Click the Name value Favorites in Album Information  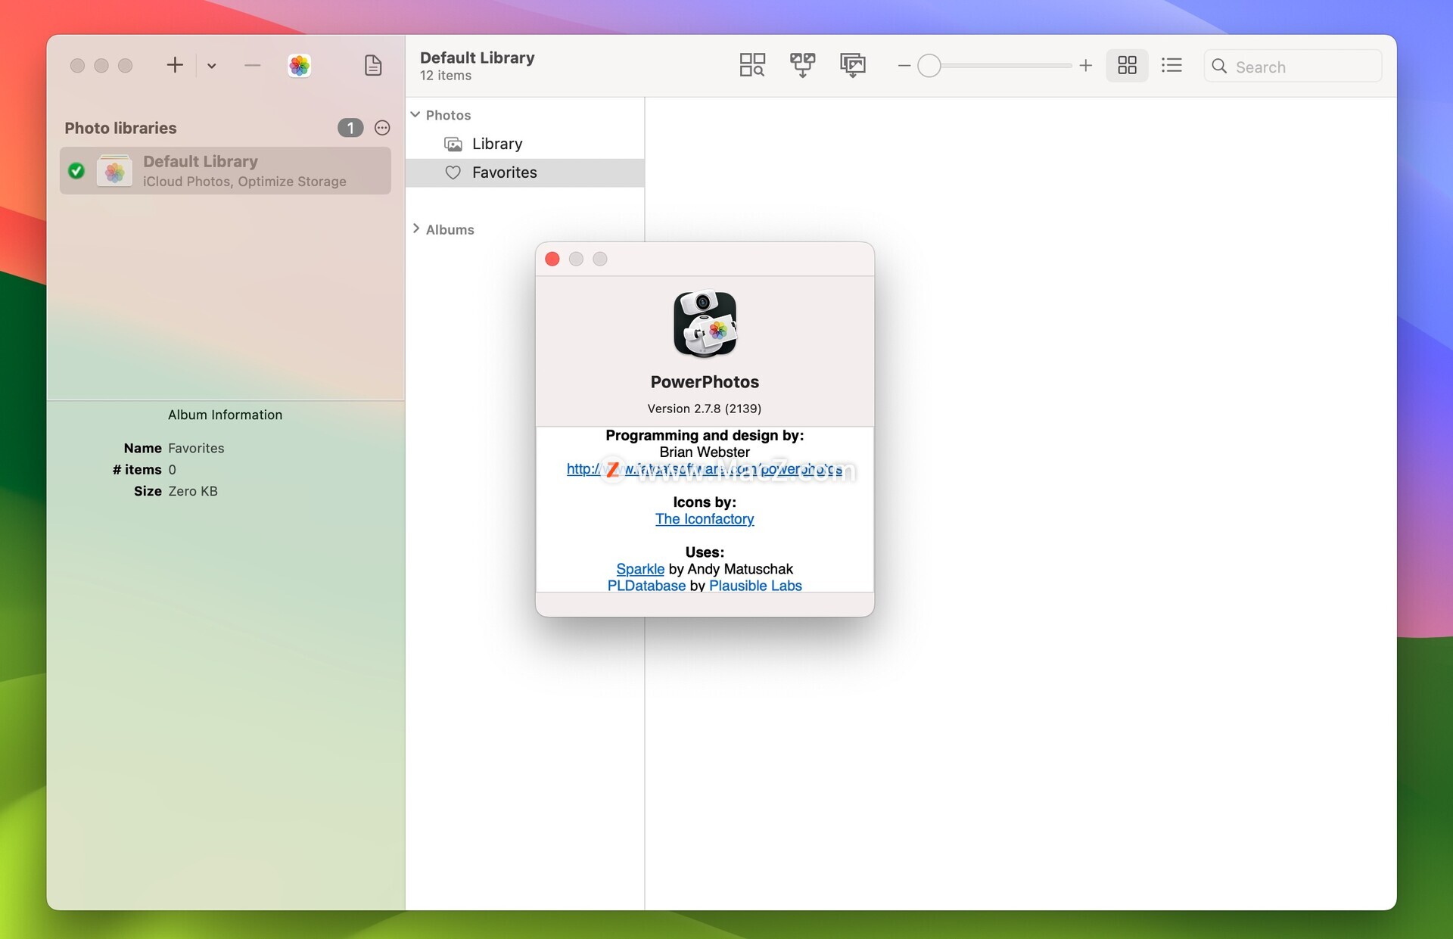click(x=196, y=448)
